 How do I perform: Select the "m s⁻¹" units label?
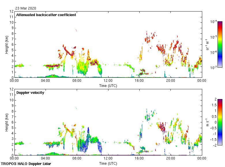click(x=207, y=122)
